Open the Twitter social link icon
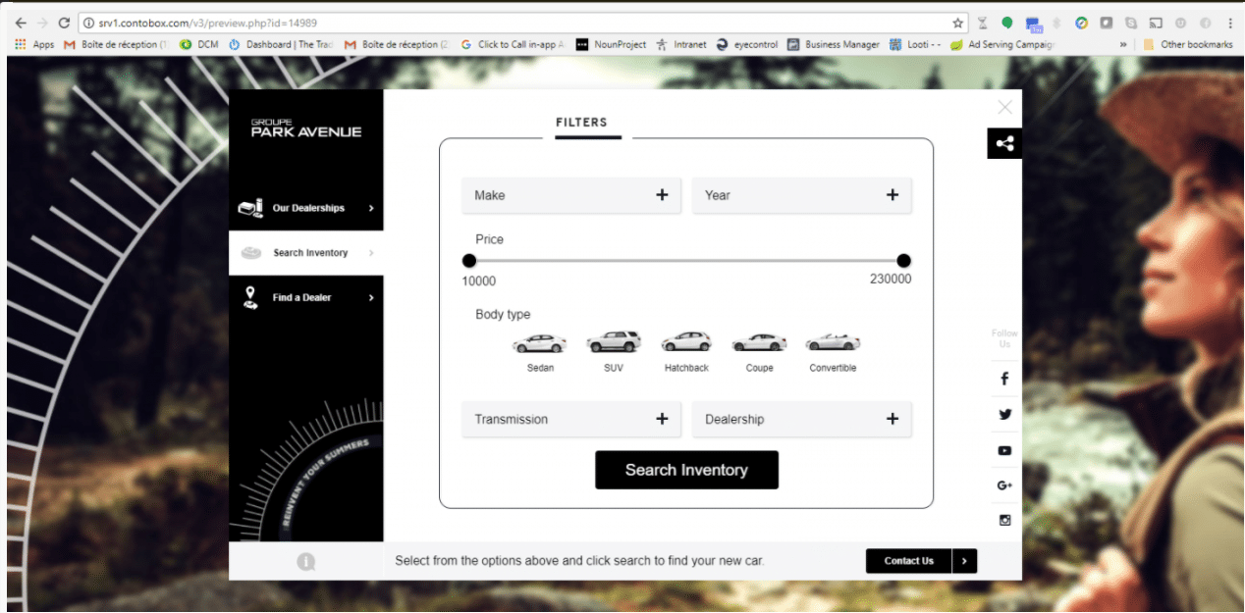 pos(1004,414)
